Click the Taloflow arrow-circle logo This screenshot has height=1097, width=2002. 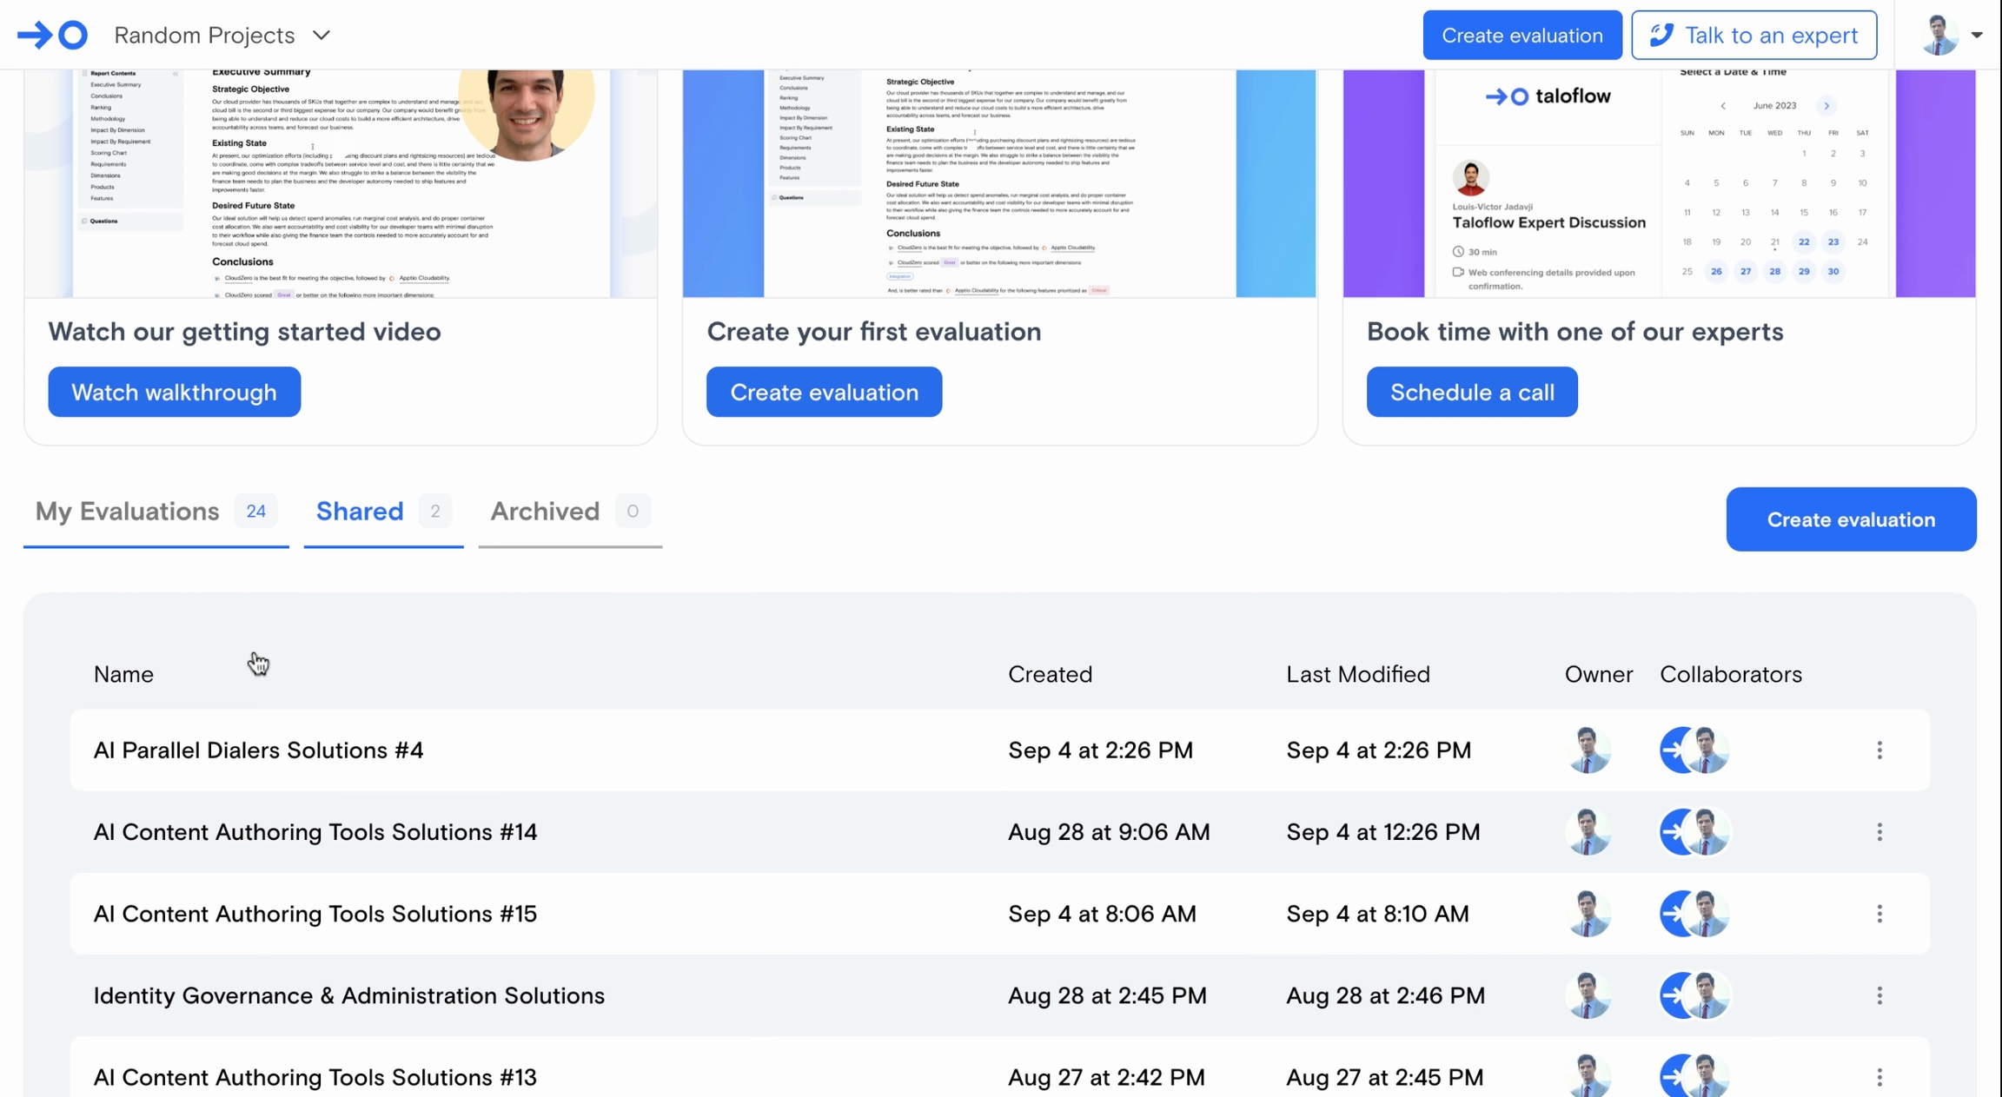(x=52, y=35)
